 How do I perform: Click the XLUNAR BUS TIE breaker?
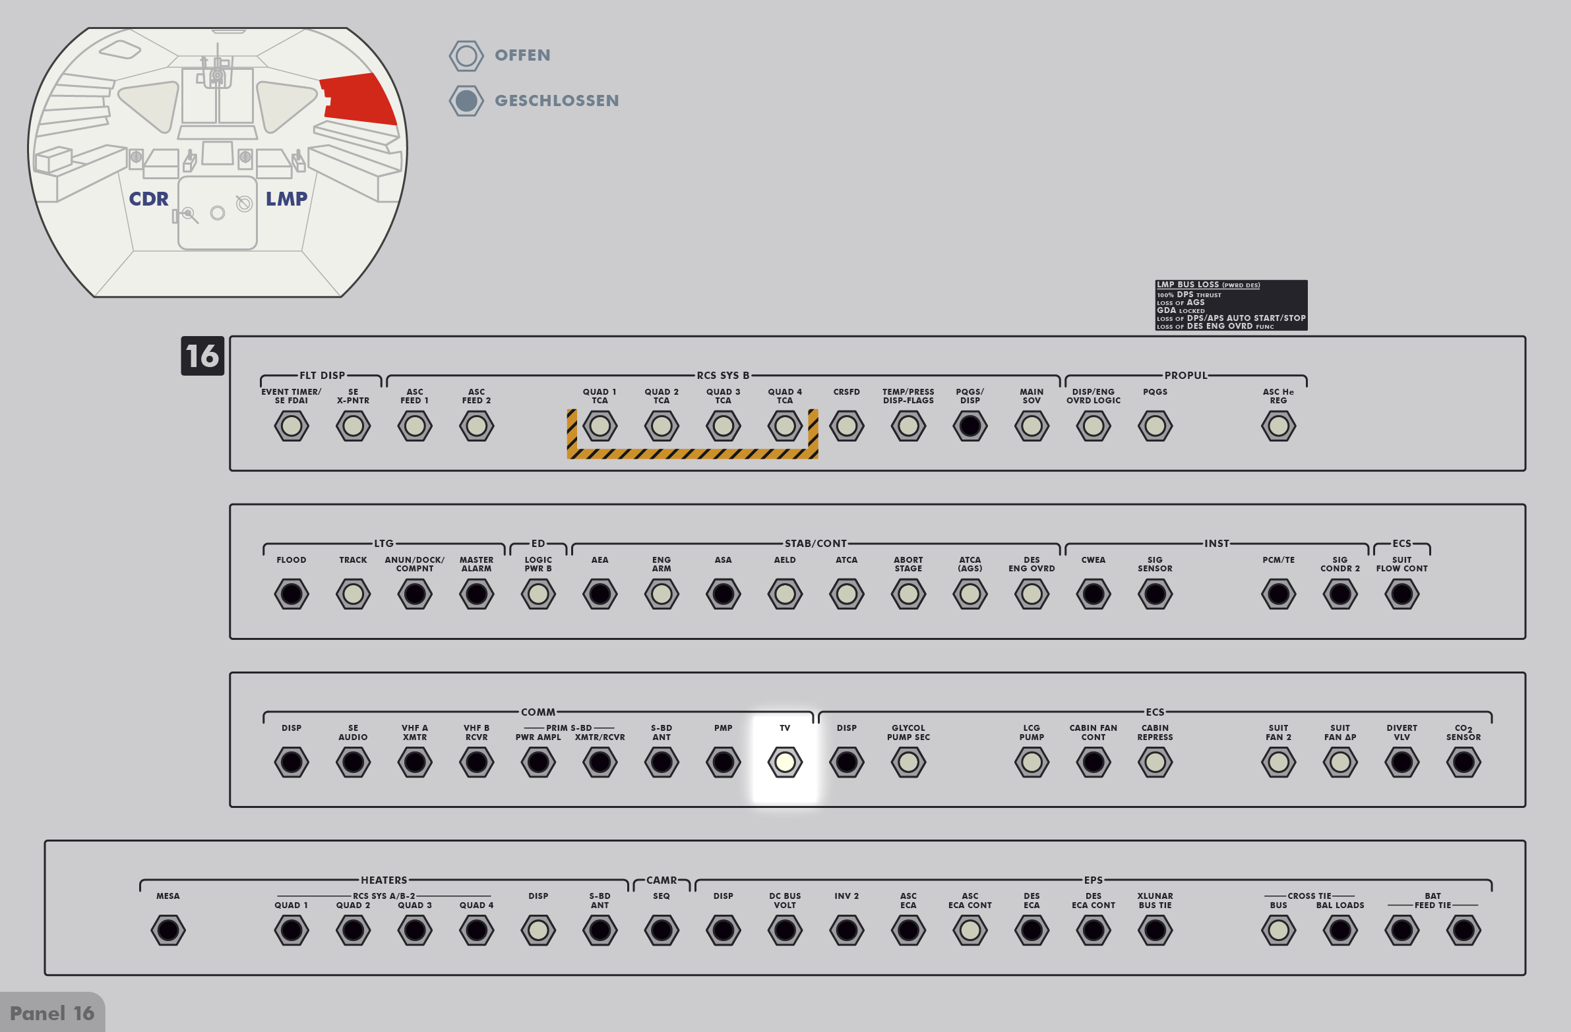pos(1154,931)
